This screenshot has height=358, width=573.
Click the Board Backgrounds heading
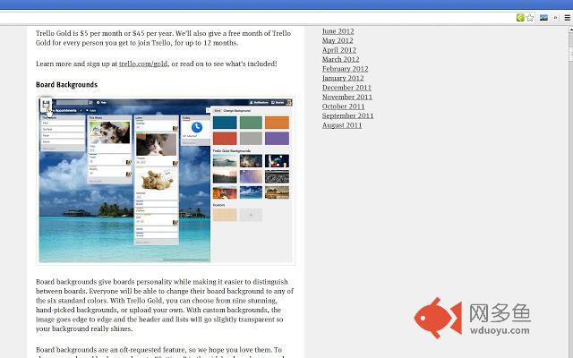pyautogui.click(x=66, y=85)
